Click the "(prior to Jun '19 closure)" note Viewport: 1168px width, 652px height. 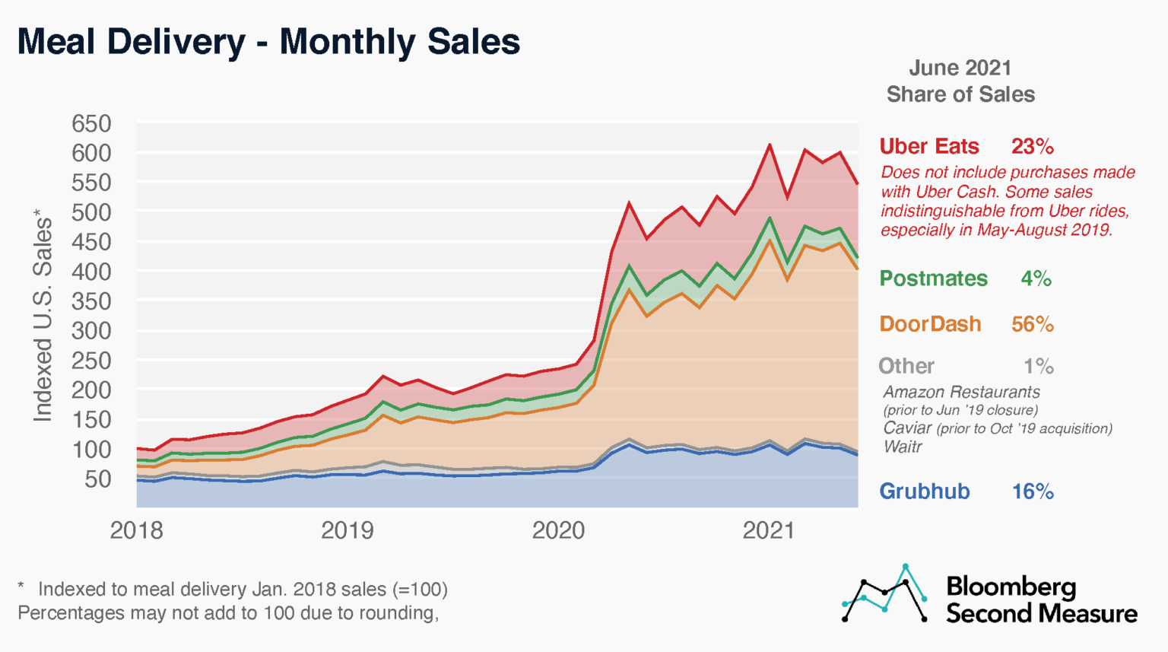960,410
